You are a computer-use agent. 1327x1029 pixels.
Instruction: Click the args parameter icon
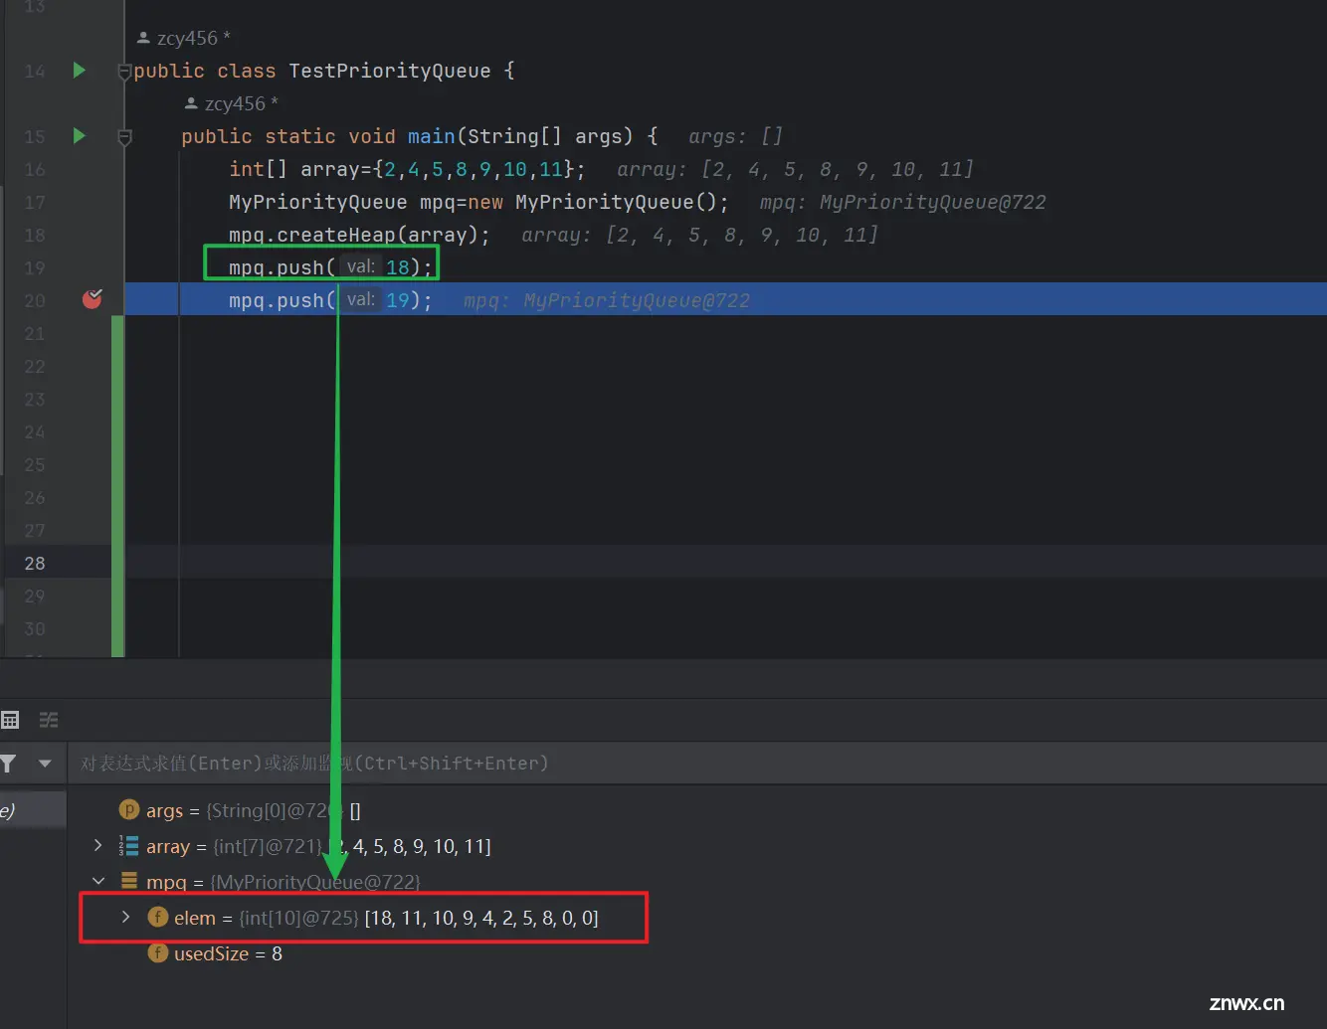tap(129, 810)
